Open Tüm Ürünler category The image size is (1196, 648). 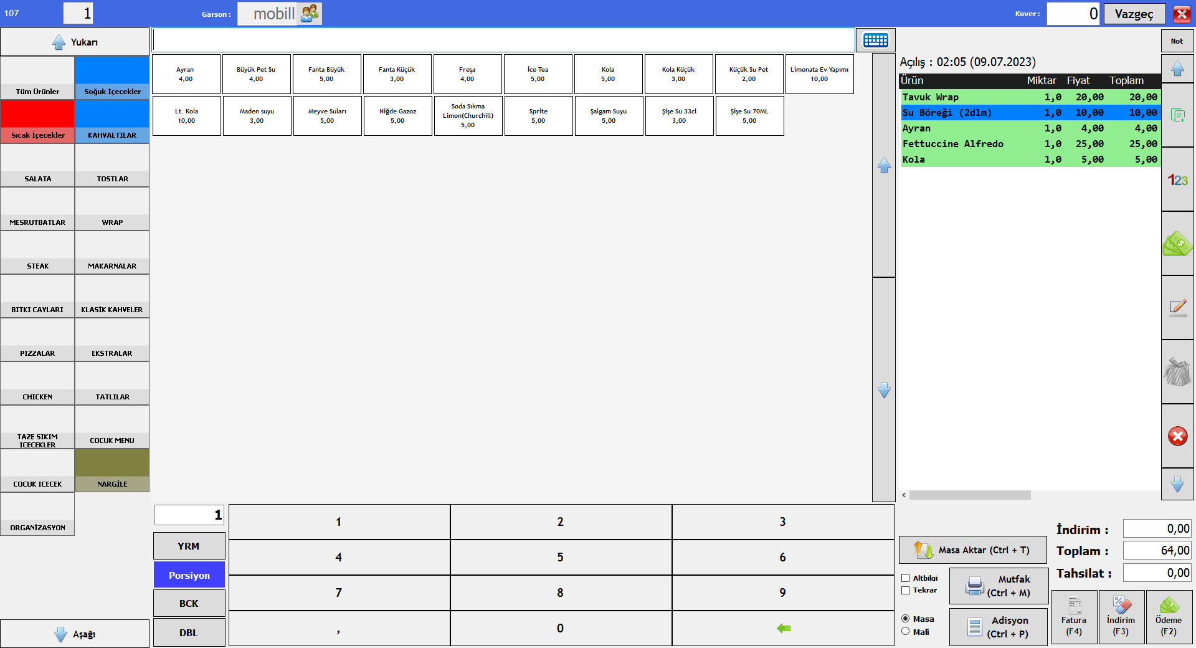(37, 78)
